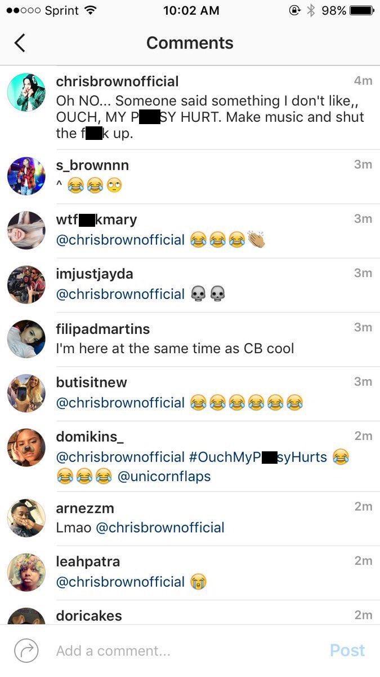Tap arnezzm's profile photo
Image resolution: width=380 pixels, height=677 pixels.
point(26,518)
